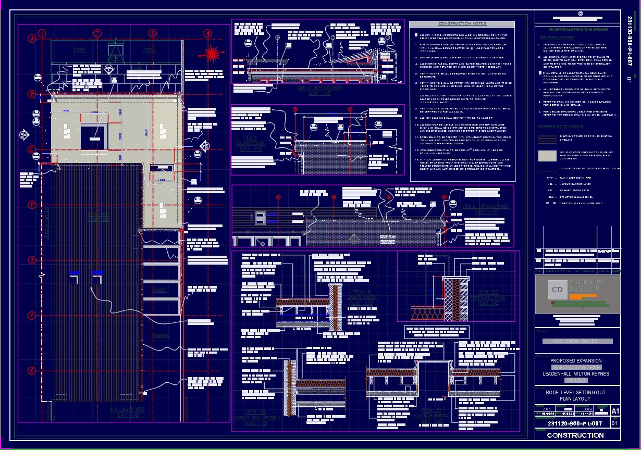Image resolution: width=641 pixels, height=450 pixels.
Task: Click the GENERAL NOTES heading
Action: pos(556,37)
